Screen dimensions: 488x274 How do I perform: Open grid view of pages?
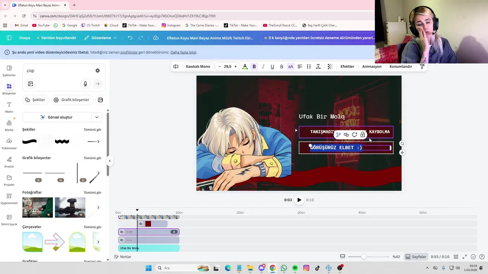(456, 257)
